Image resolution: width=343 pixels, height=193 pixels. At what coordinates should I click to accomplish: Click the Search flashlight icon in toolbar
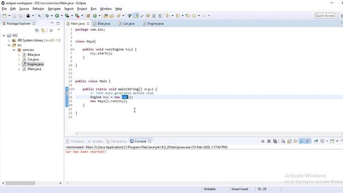(118, 16)
